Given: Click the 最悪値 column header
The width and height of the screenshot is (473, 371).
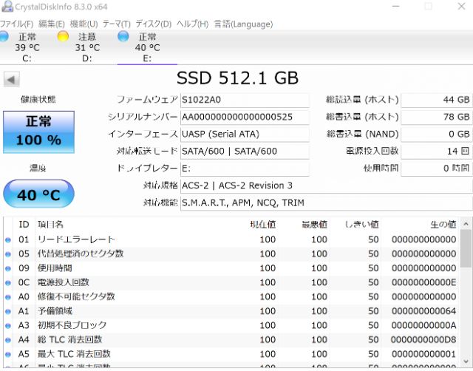Looking at the screenshot, I should click(x=314, y=225).
